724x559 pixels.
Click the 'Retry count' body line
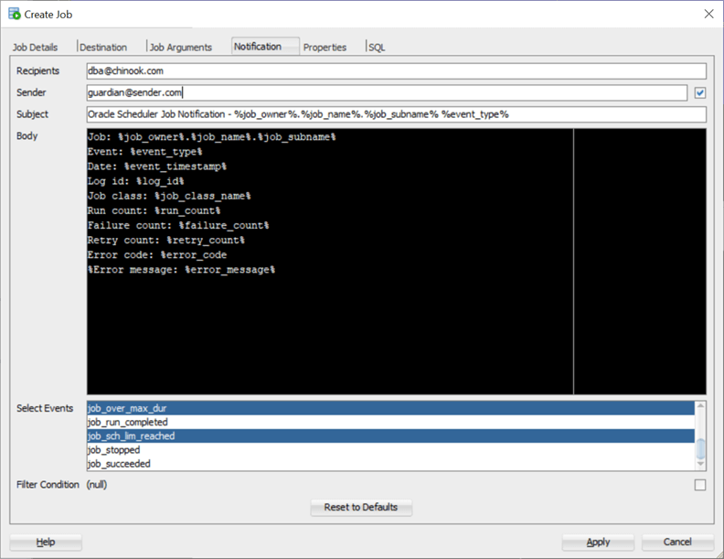166,241
